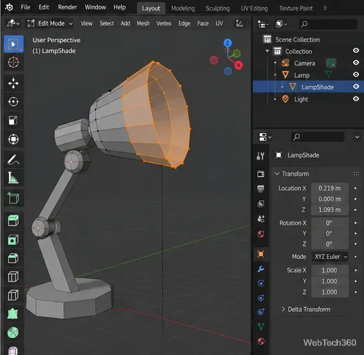Open the XYZ Euler rotation mode dropdown
Viewport: 364px width, 355px height.
(x=330, y=257)
